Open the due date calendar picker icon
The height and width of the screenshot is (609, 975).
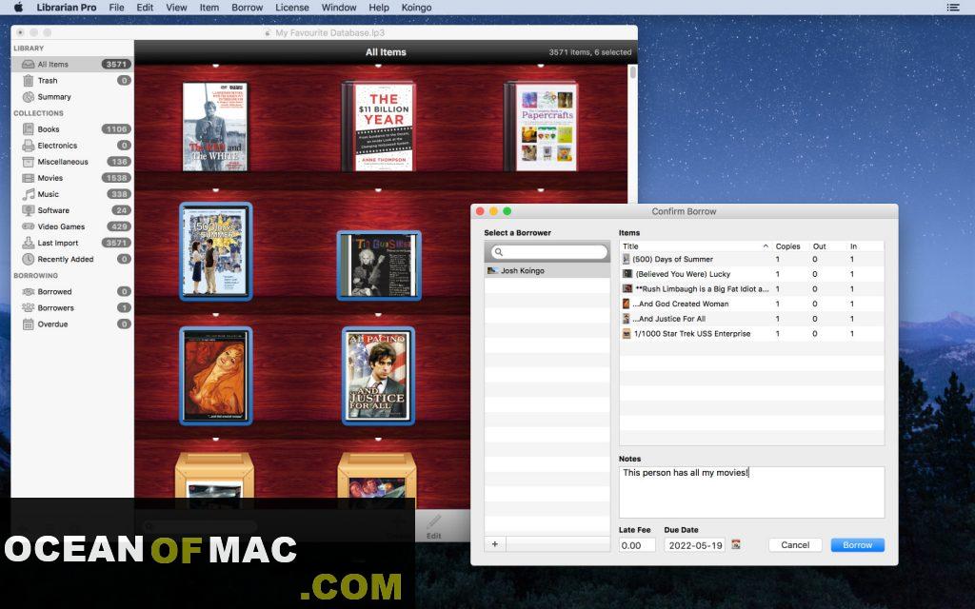click(736, 544)
